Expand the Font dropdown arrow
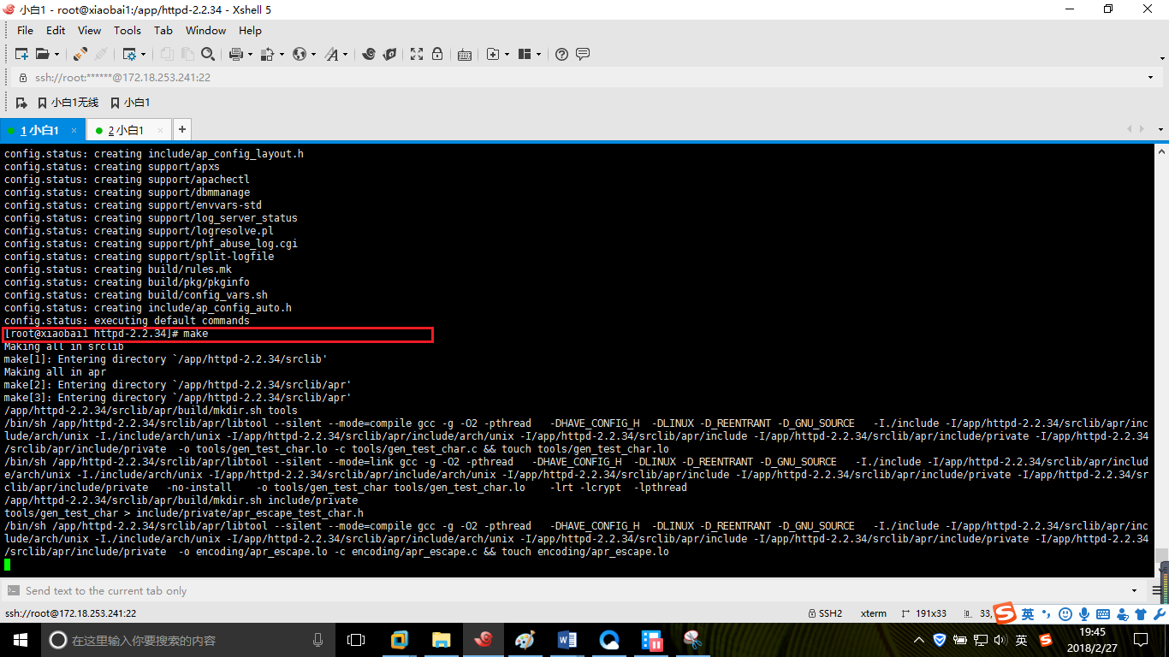Screen dimensions: 1169x657 click(x=346, y=54)
